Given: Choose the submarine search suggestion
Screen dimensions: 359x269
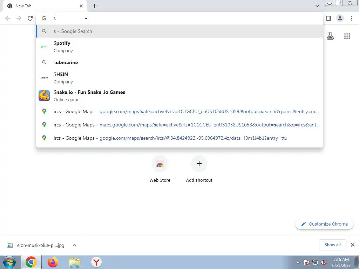Looking at the screenshot, I should (x=179, y=62).
